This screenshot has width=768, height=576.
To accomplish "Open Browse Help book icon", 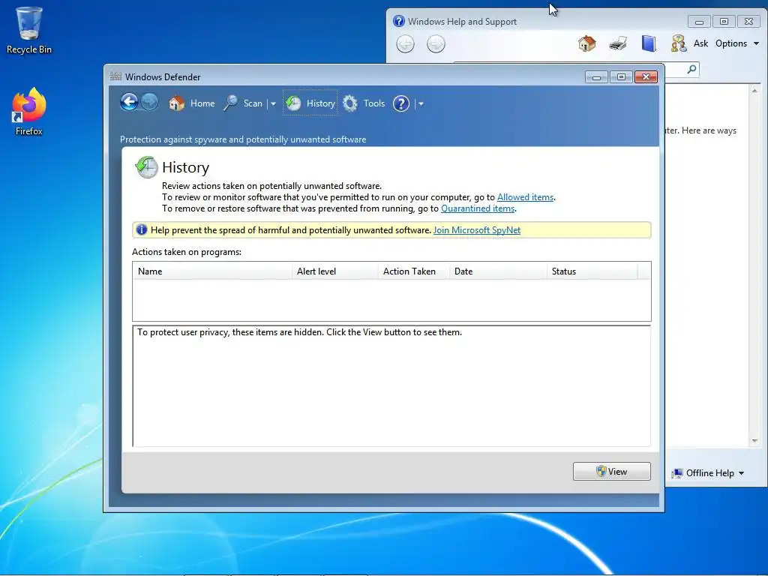I will coord(649,43).
